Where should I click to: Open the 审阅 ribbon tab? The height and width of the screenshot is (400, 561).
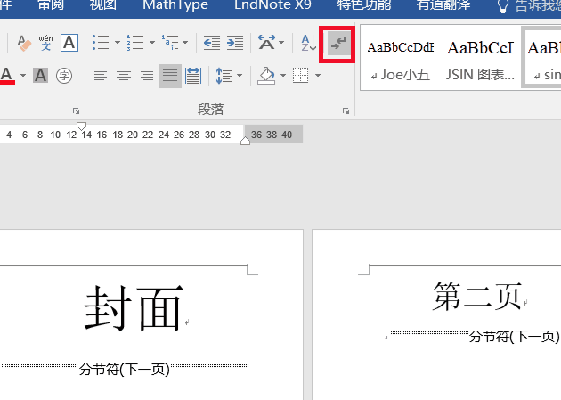click(x=51, y=5)
